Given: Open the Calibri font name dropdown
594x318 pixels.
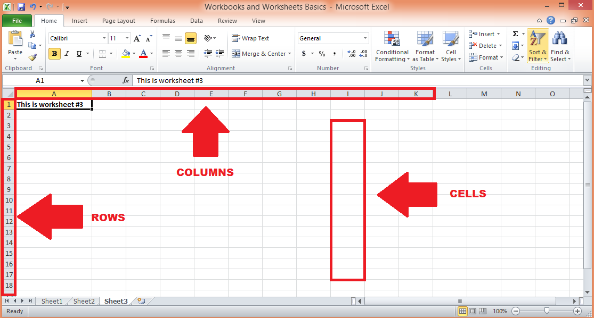Looking at the screenshot, I should tap(104, 38).
